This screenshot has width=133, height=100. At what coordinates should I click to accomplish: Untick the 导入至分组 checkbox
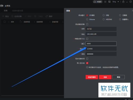coord(87,63)
